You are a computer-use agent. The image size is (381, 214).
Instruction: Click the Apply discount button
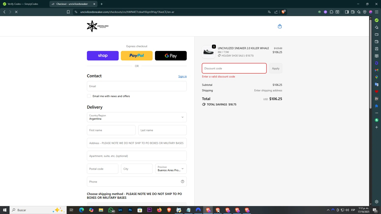pos(276,68)
